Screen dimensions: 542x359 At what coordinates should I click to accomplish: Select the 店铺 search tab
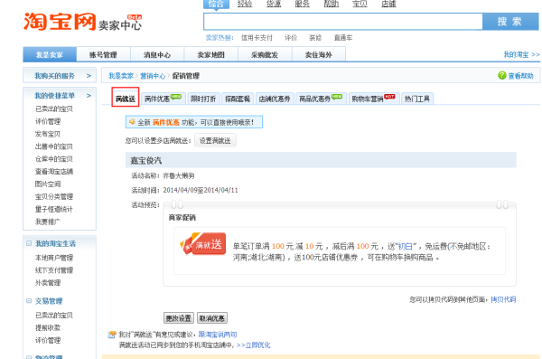[388, 5]
